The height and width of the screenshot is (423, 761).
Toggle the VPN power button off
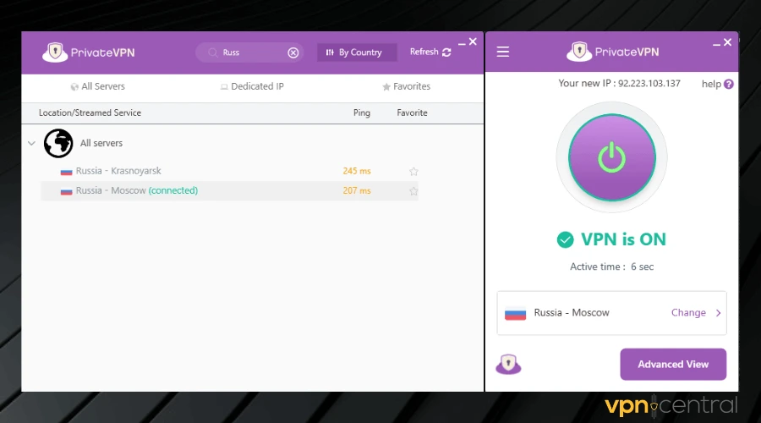click(x=611, y=157)
